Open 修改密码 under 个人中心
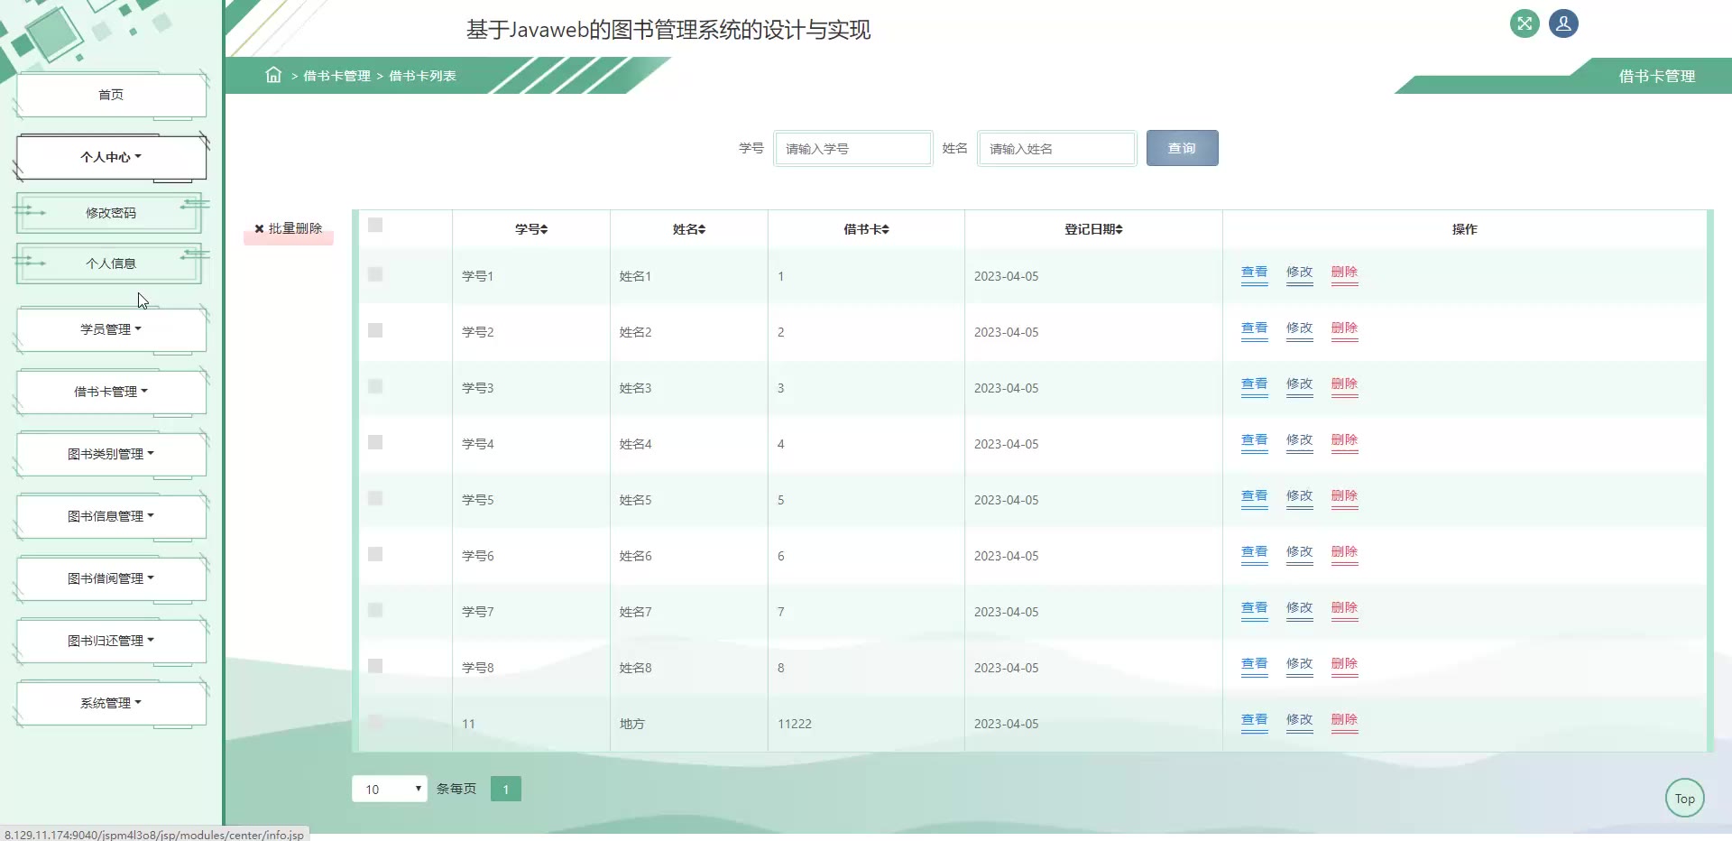 (111, 213)
